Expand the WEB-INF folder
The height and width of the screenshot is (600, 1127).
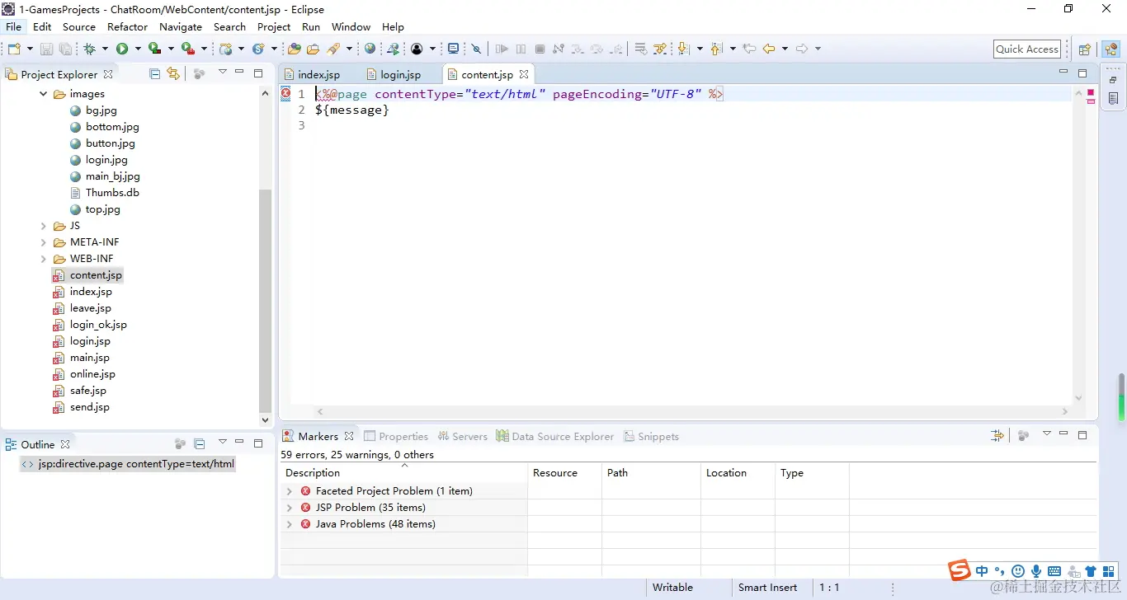tap(44, 259)
